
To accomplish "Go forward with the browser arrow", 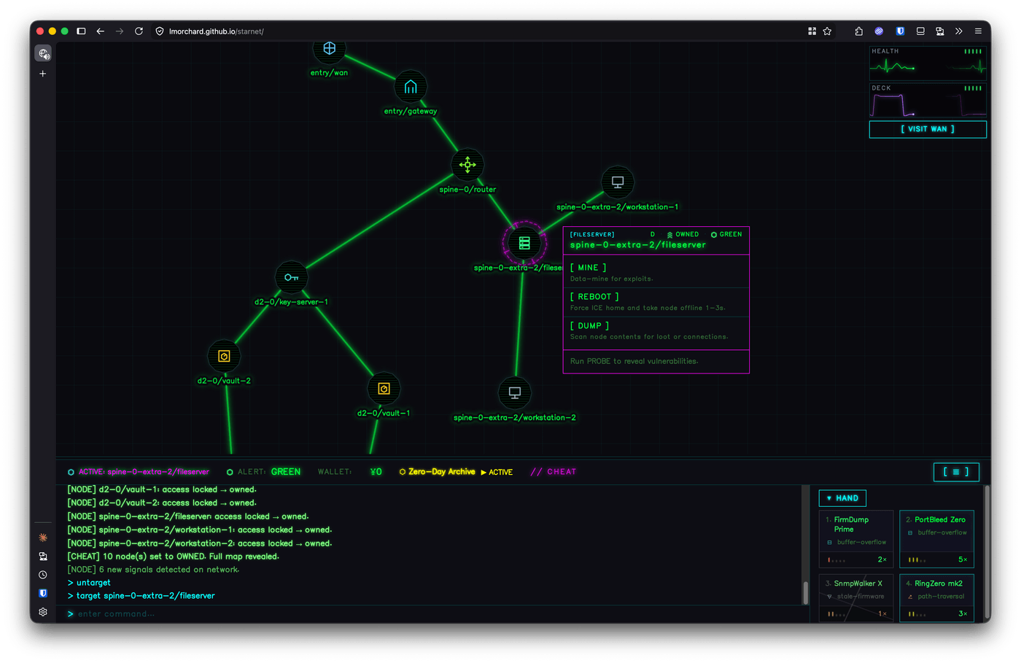I will [120, 31].
